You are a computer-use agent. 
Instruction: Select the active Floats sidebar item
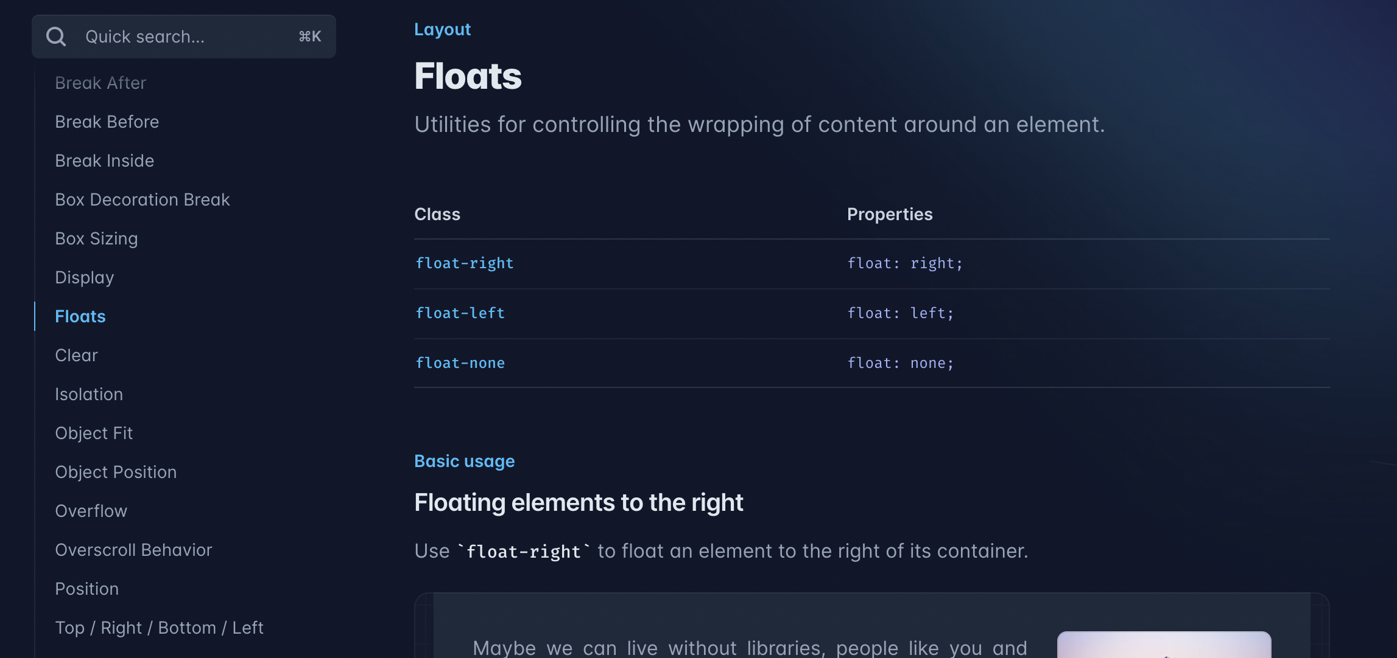point(80,316)
